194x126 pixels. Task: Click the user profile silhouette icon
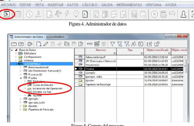[183, 14]
